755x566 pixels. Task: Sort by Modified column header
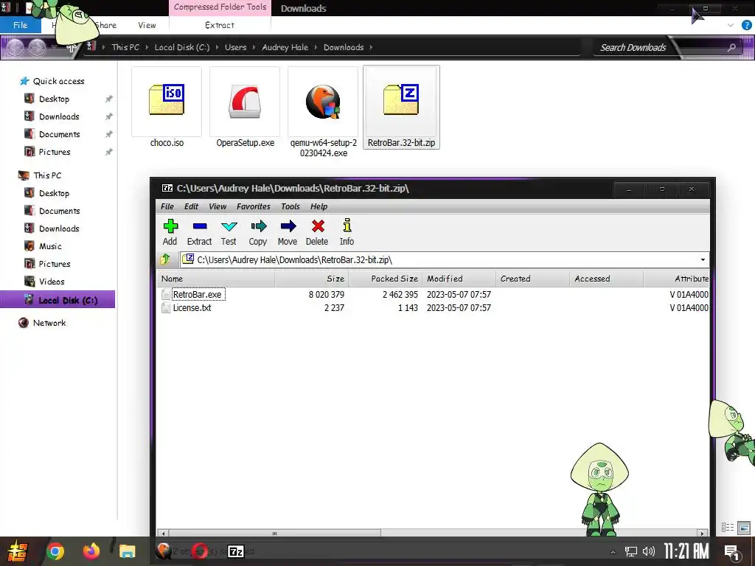pos(459,279)
